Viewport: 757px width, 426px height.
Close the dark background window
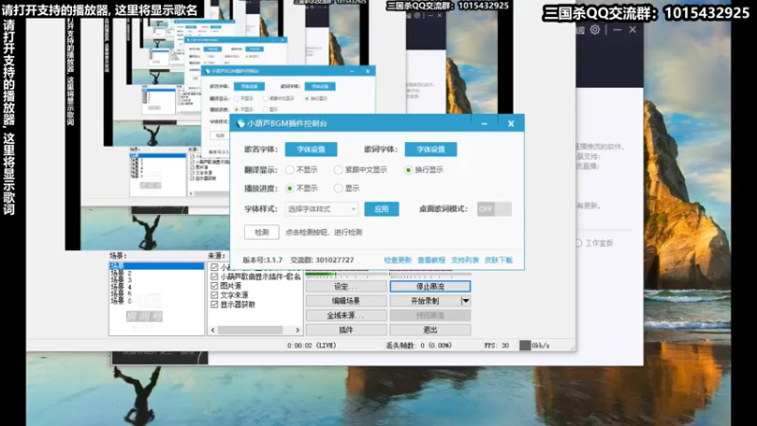pyautogui.click(x=632, y=30)
